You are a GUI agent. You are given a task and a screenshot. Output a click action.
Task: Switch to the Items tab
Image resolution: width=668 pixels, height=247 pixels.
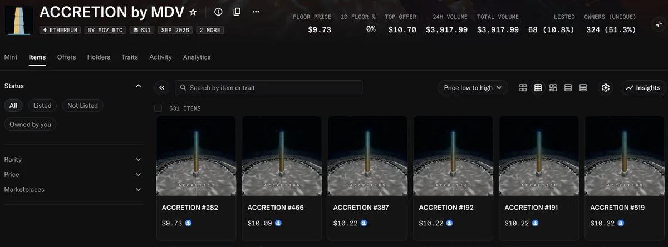[37, 57]
